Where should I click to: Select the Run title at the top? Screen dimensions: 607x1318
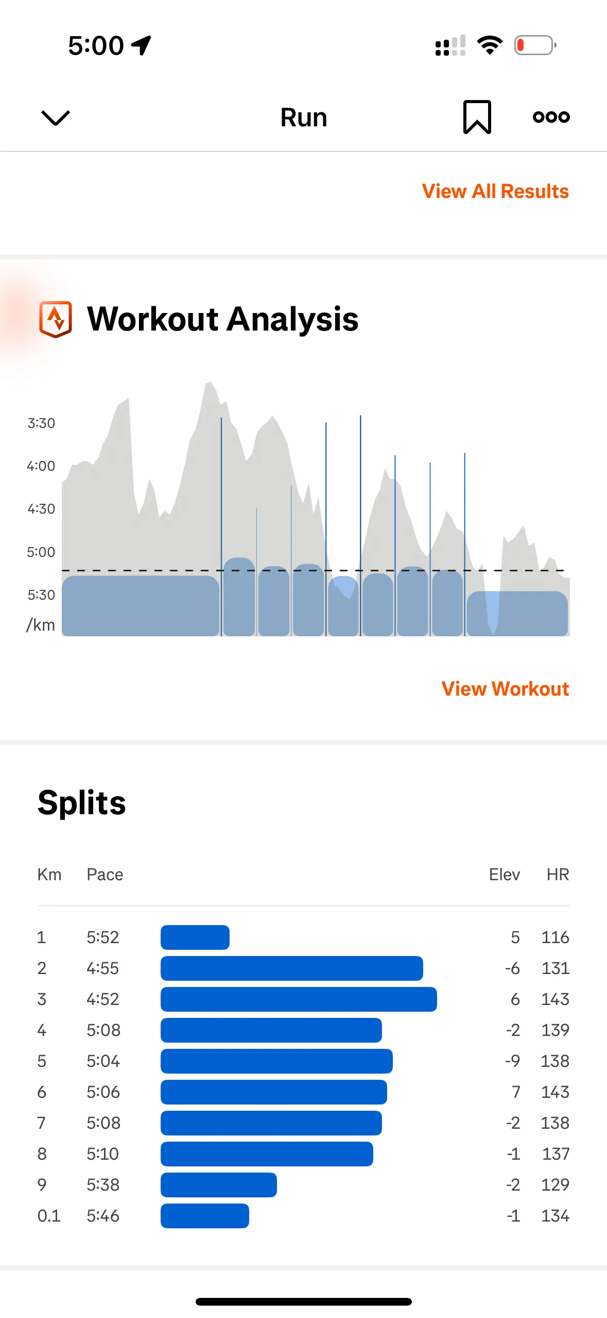(x=303, y=117)
